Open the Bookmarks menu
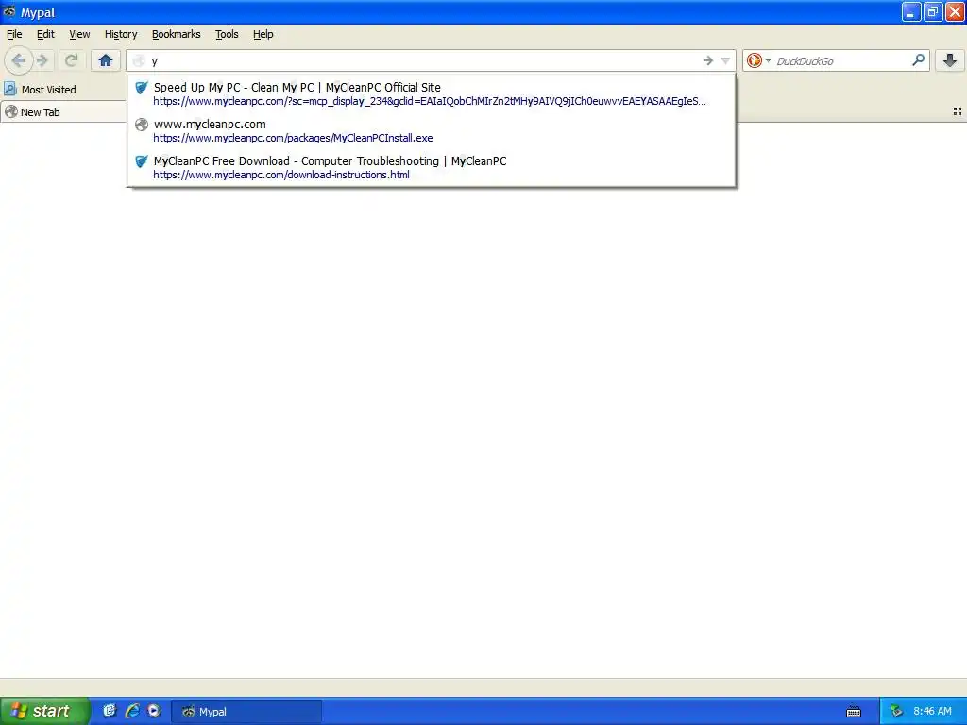 tap(177, 34)
